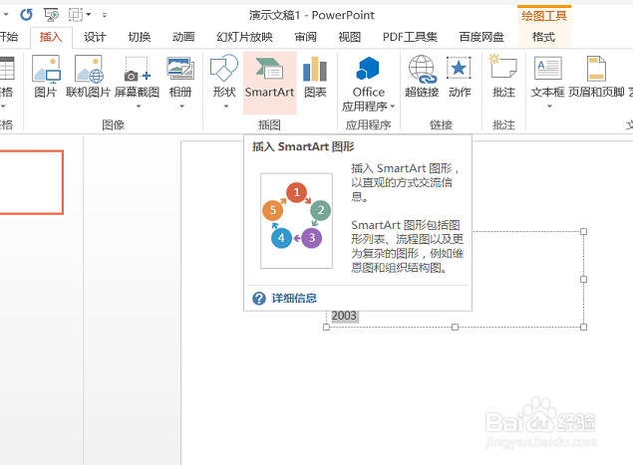Add an action with 动作 icon

click(460, 77)
